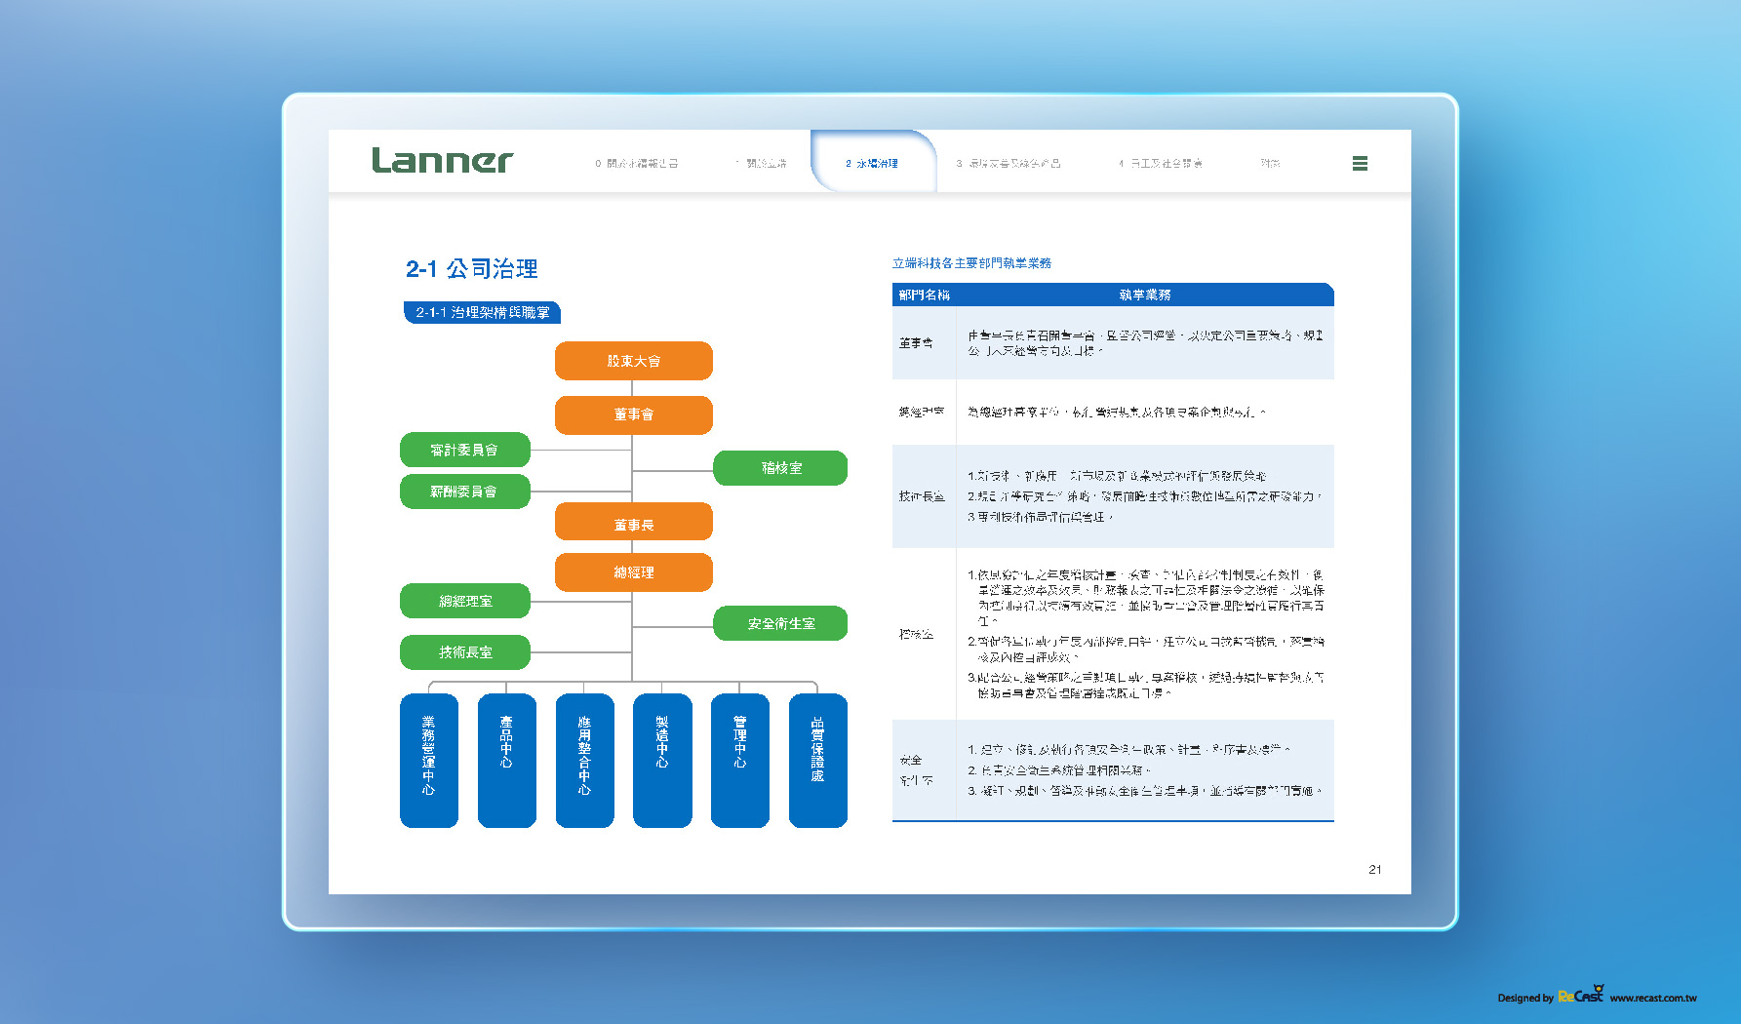Select the blue 應用整合中心 box
The width and height of the screenshot is (1741, 1024).
coord(585,761)
